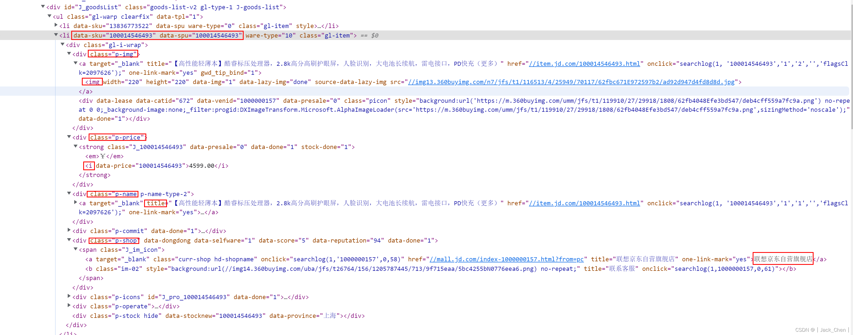Click the == $0 marker on selected row
The width and height of the screenshot is (853, 335).
369,35
